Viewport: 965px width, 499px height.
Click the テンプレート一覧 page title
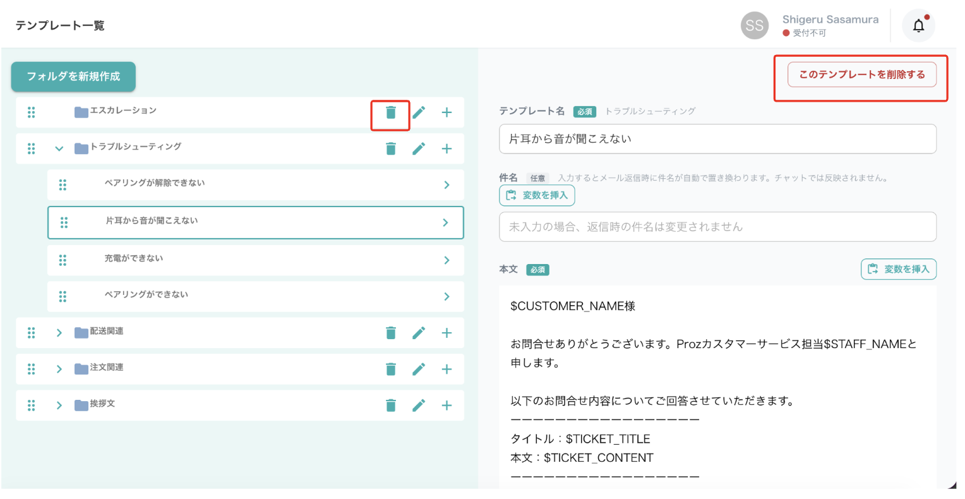point(60,26)
